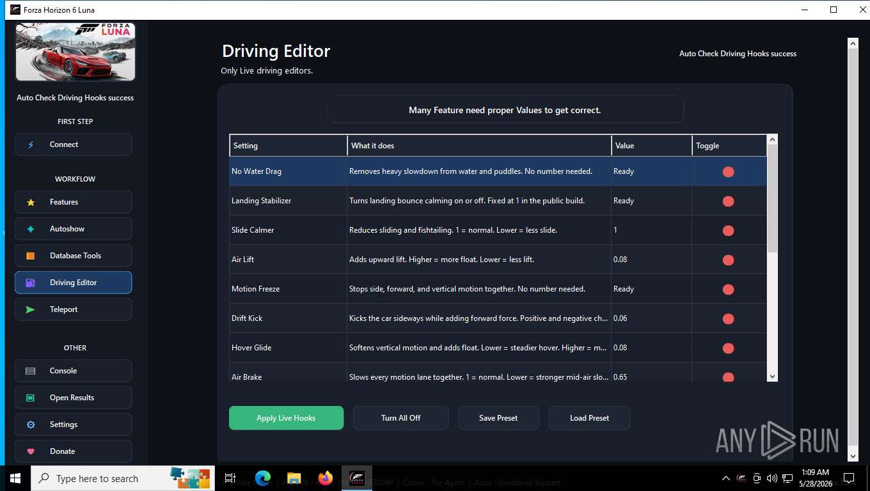Open the Connect page
Image resolution: width=870 pixels, height=491 pixels.
pyautogui.click(x=74, y=144)
